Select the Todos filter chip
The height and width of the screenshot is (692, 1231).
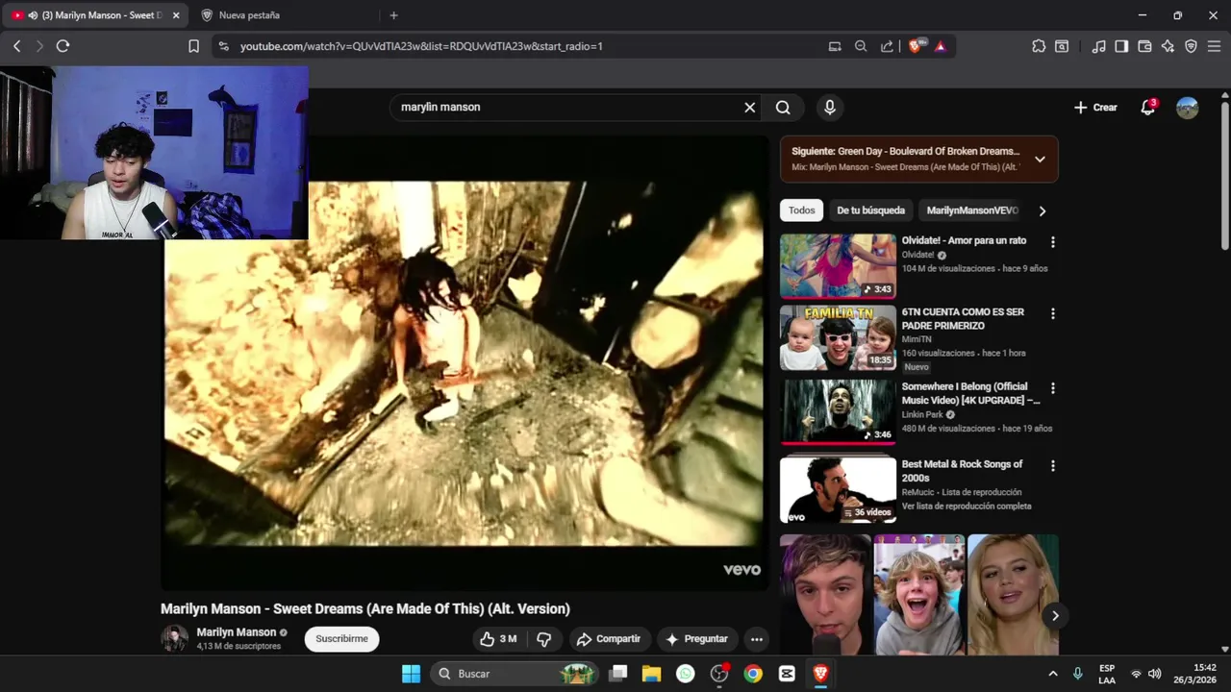click(801, 210)
